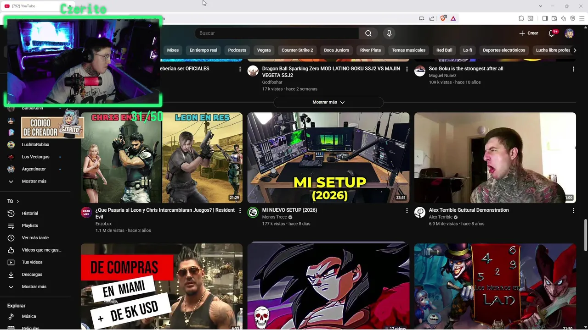Screen dimensions: 588x330
Task: Select the Vegeta chip
Action: 264,50
